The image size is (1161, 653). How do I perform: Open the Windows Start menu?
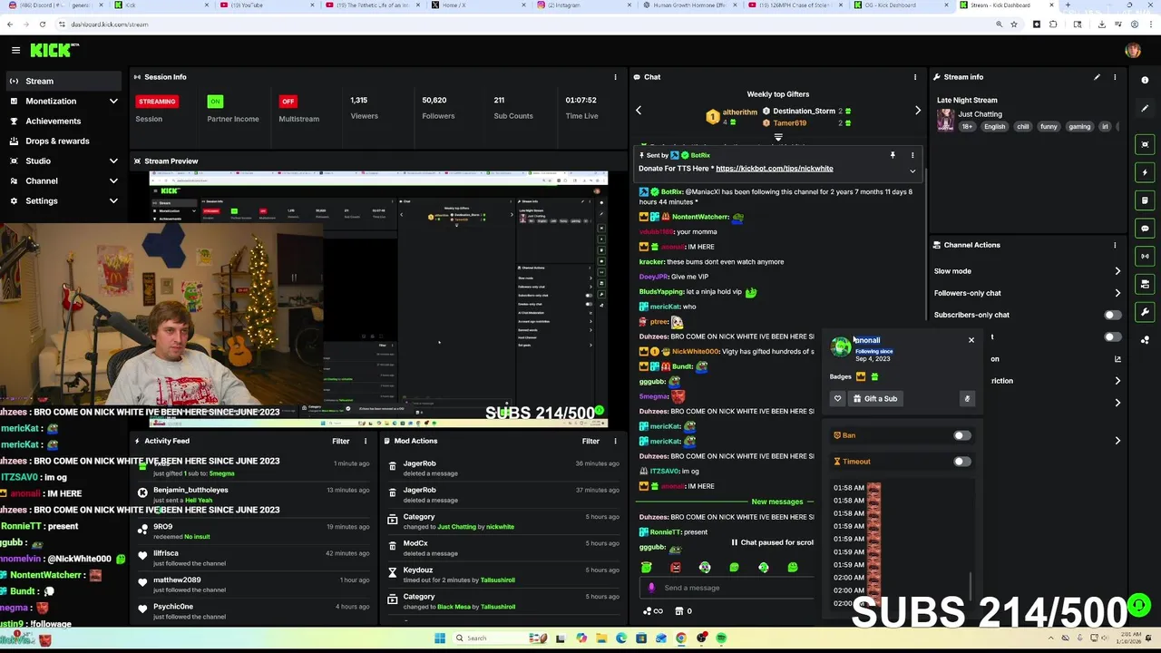tap(440, 638)
